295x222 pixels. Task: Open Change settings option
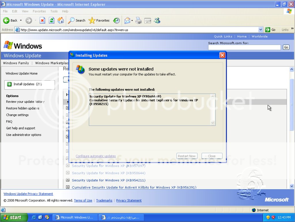17,115
